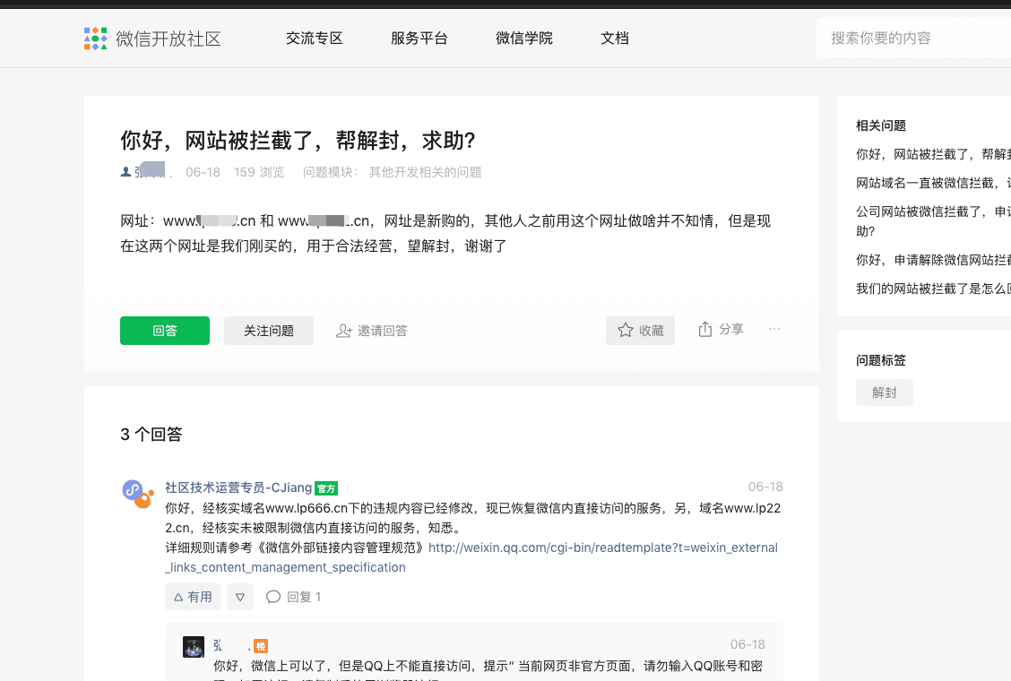Open the three-dot more options menu
The image size is (1011, 681).
pos(774,329)
